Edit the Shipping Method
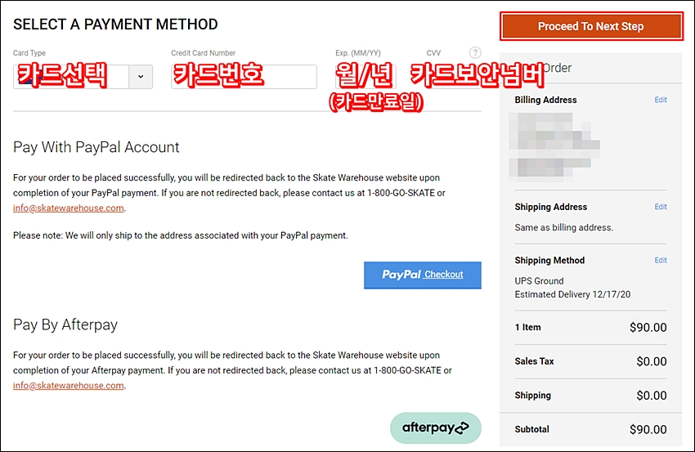The image size is (695, 452). click(661, 260)
